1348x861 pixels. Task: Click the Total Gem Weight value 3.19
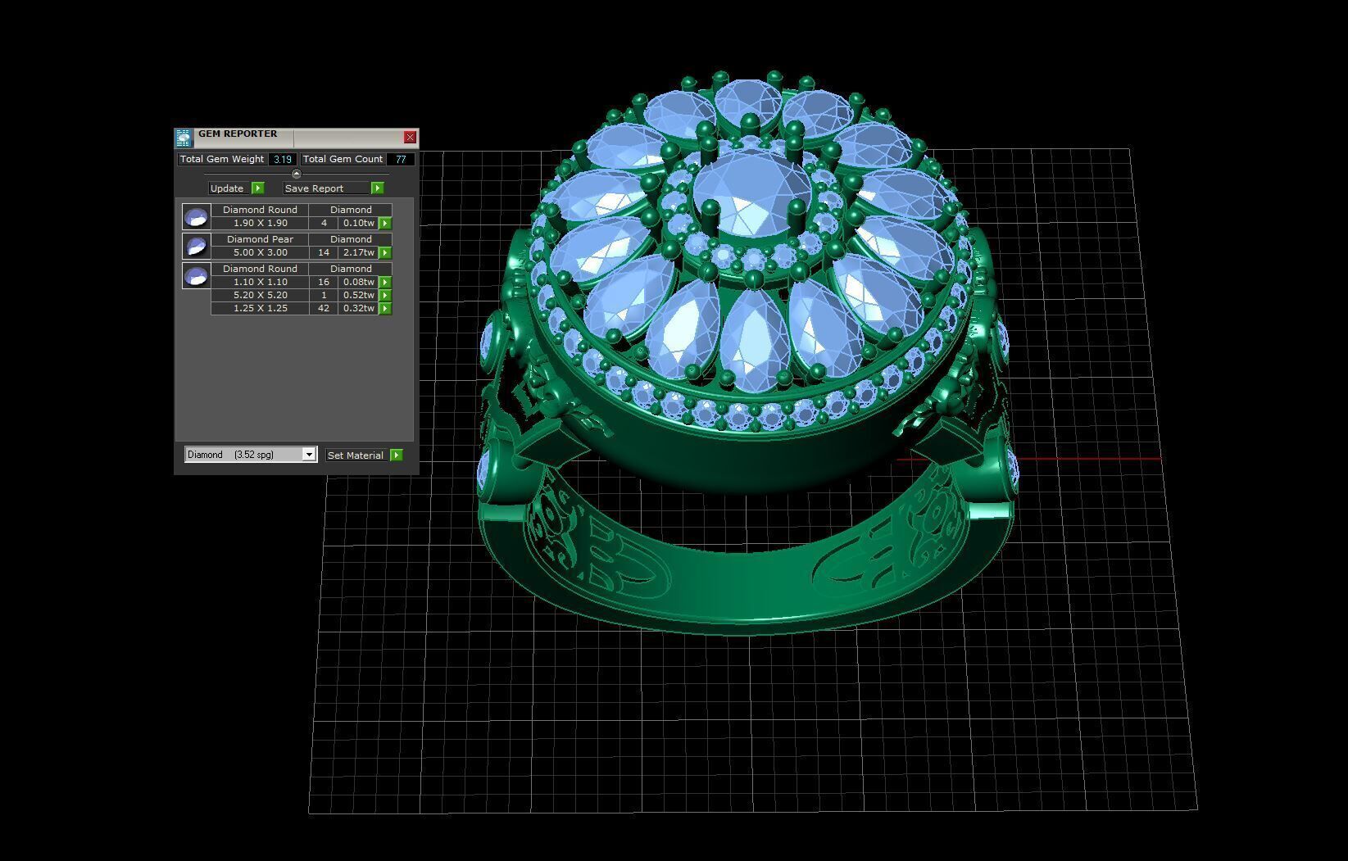pos(283,159)
